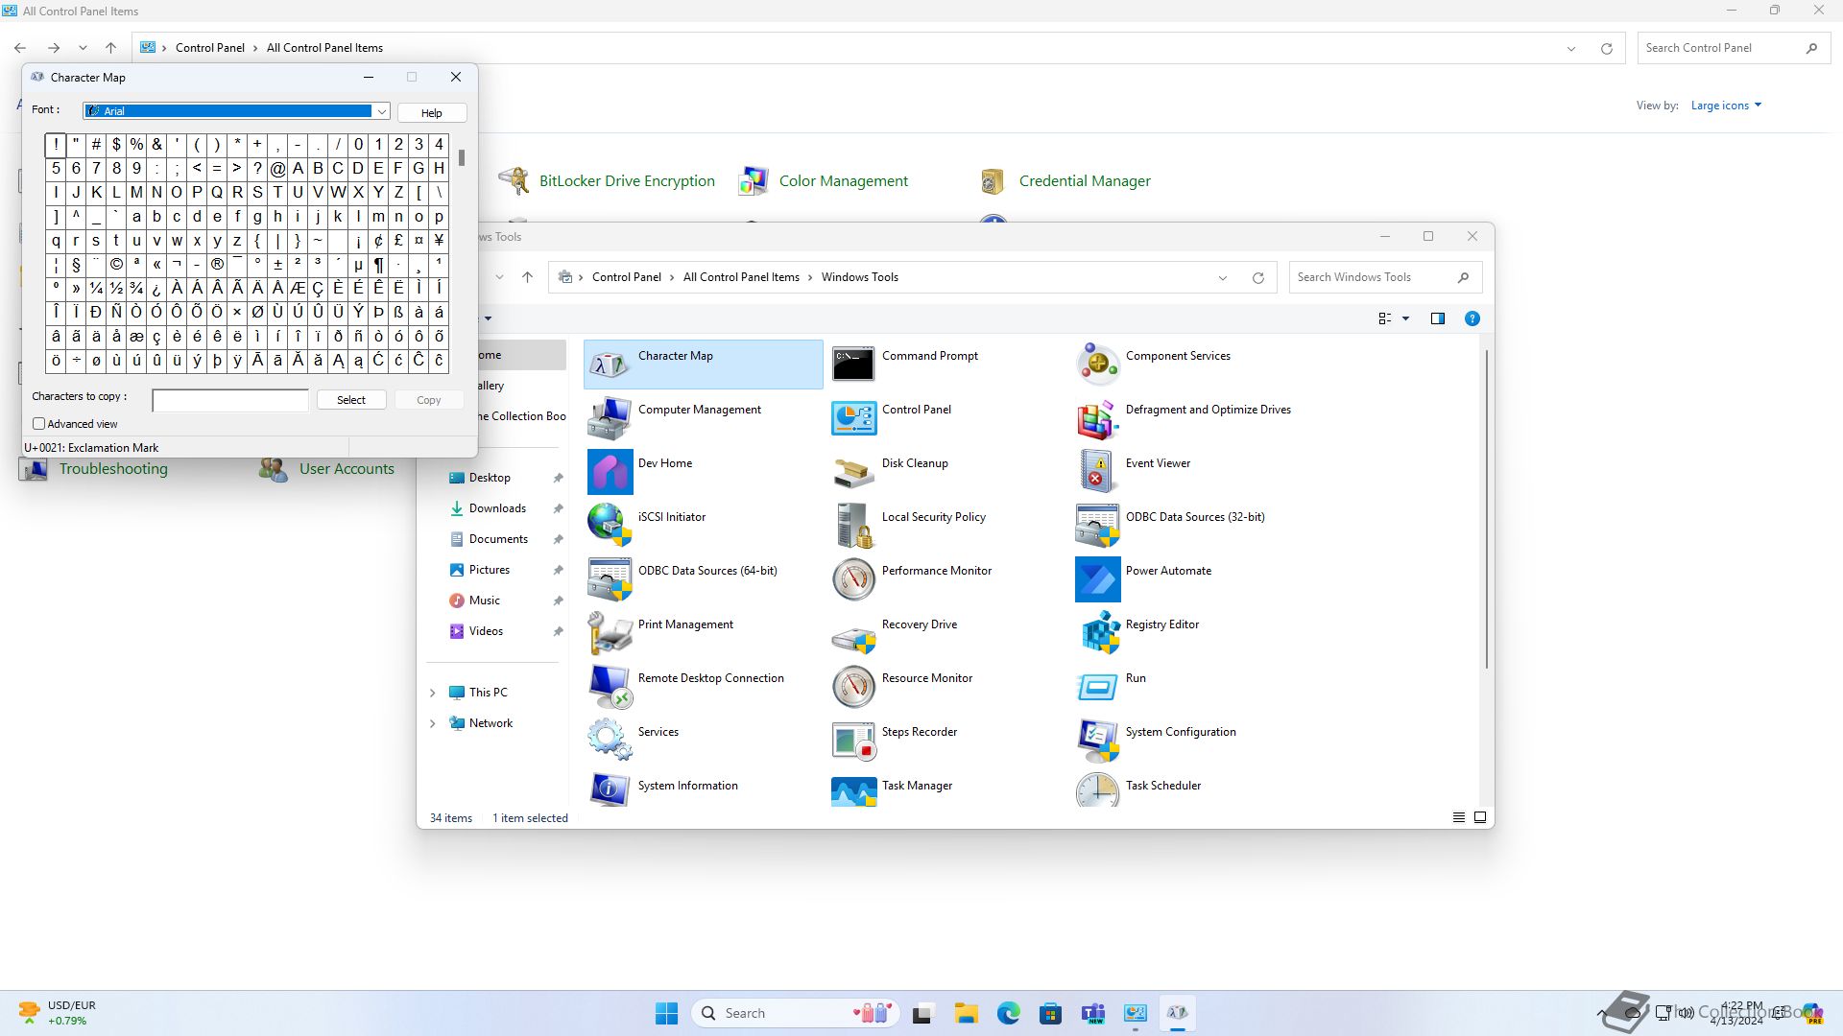Open Computer Management icon
Screen dimensions: 1843x1036
point(610,418)
